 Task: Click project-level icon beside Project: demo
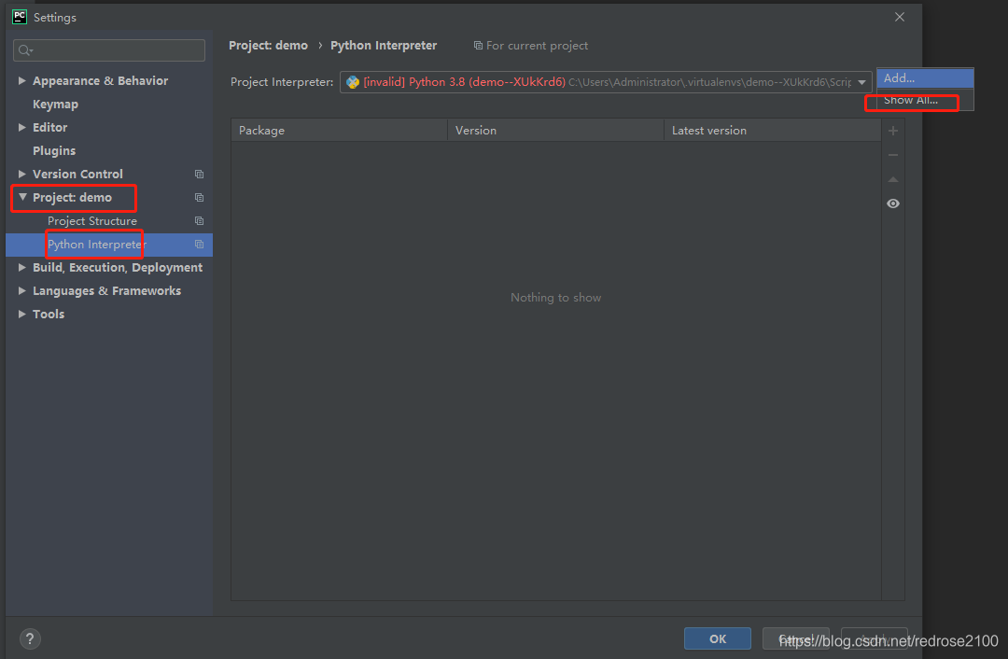click(x=200, y=197)
